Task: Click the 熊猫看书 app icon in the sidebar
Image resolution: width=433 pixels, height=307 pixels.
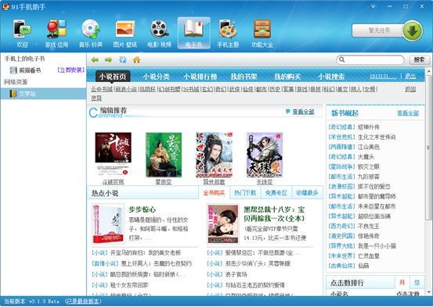Action: [x=13, y=70]
